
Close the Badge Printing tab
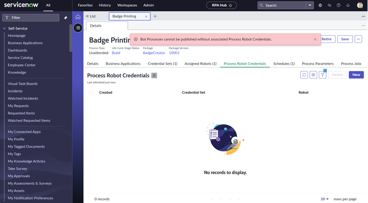coord(146,16)
